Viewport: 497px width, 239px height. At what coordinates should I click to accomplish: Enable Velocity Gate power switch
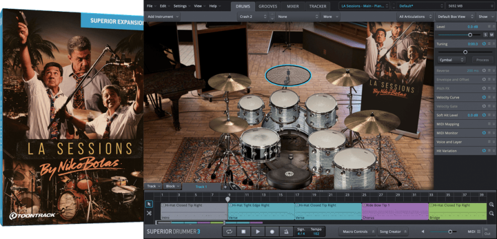click(x=484, y=106)
